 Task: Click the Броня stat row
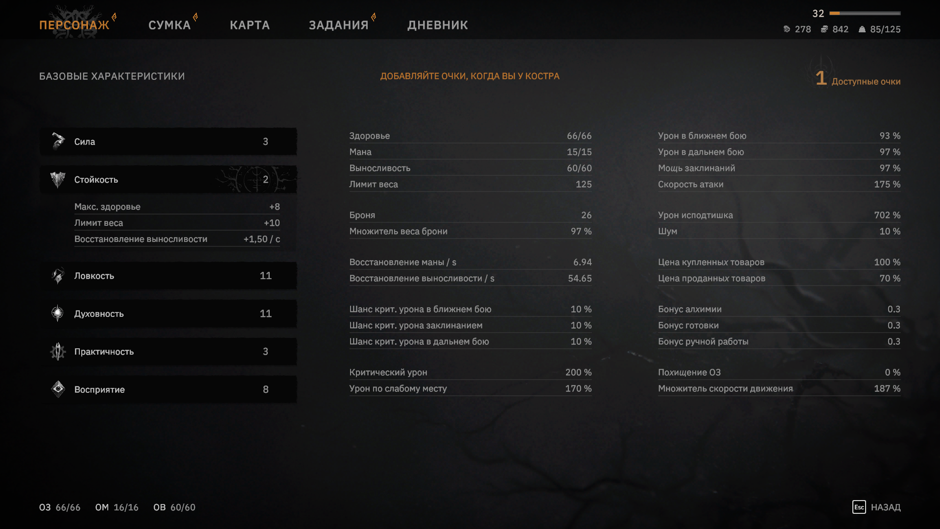[470, 215]
